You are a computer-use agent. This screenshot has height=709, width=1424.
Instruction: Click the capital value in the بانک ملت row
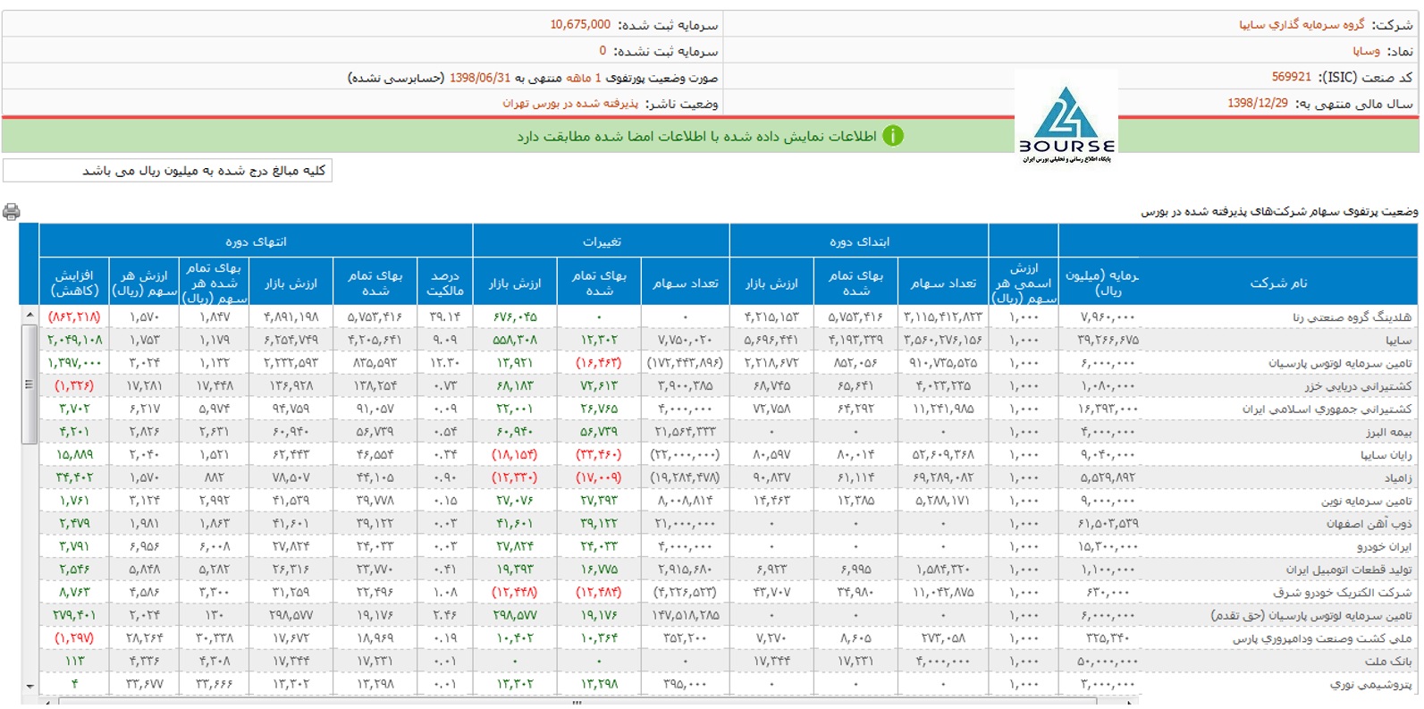(x=1107, y=662)
